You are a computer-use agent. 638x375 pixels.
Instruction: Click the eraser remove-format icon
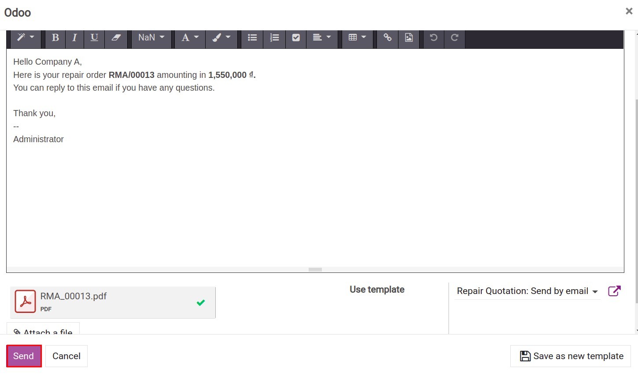pyautogui.click(x=116, y=38)
